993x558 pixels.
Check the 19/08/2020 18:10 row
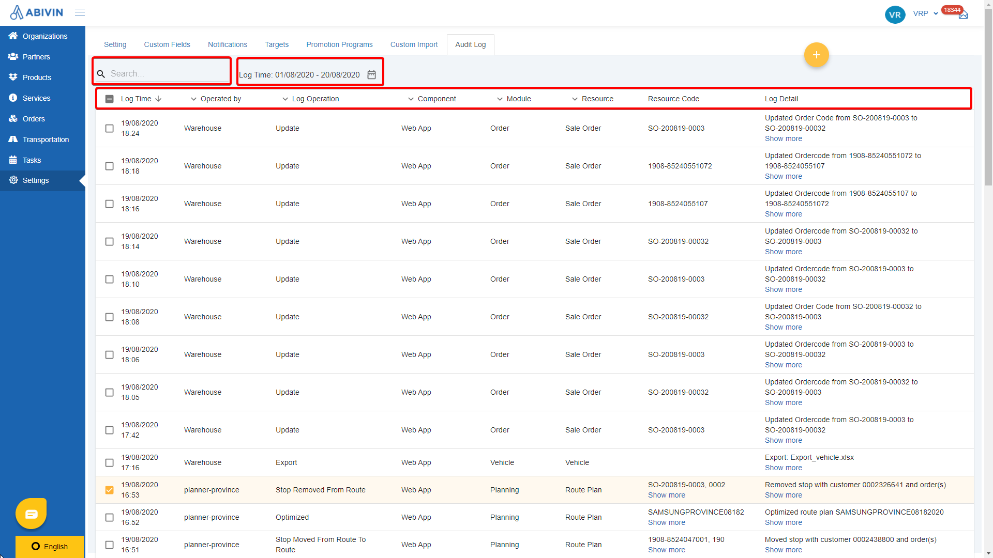click(109, 279)
